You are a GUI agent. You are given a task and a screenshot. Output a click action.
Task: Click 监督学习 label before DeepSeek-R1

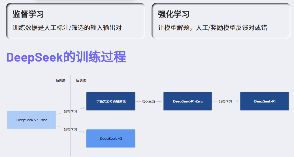(225, 101)
